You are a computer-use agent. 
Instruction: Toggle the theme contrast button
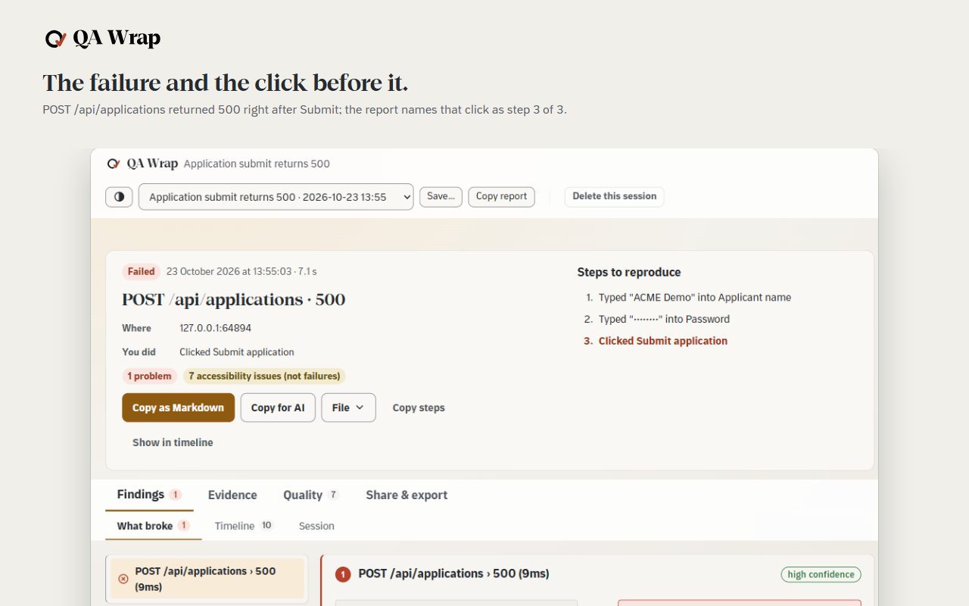[x=119, y=197]
